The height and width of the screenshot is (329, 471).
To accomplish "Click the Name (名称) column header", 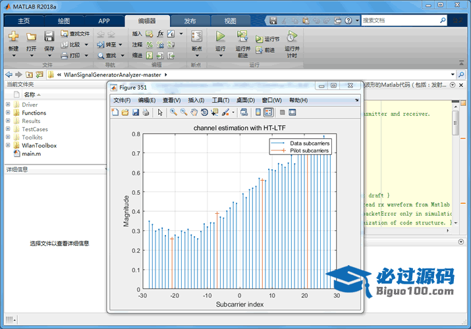I will point(30,95).
